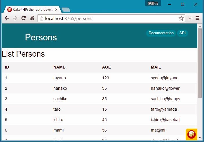The width and height of the screenshot is (204, 142).
Task: Click the scrollbar down arrow
Action: [200, 137]
